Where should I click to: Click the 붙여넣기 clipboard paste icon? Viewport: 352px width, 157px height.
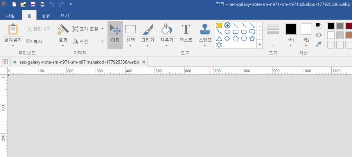click(13, 29)
